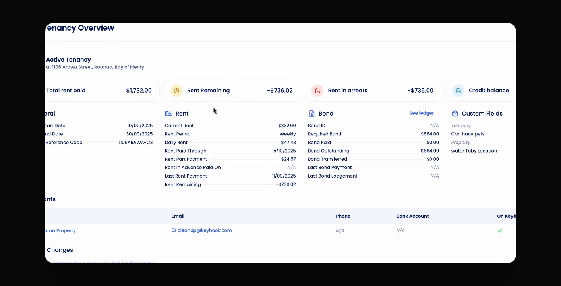This screenshot has height=286, width=561.
Task: Click the cube icon beside Custom Fields
Action: pos(455,114)
